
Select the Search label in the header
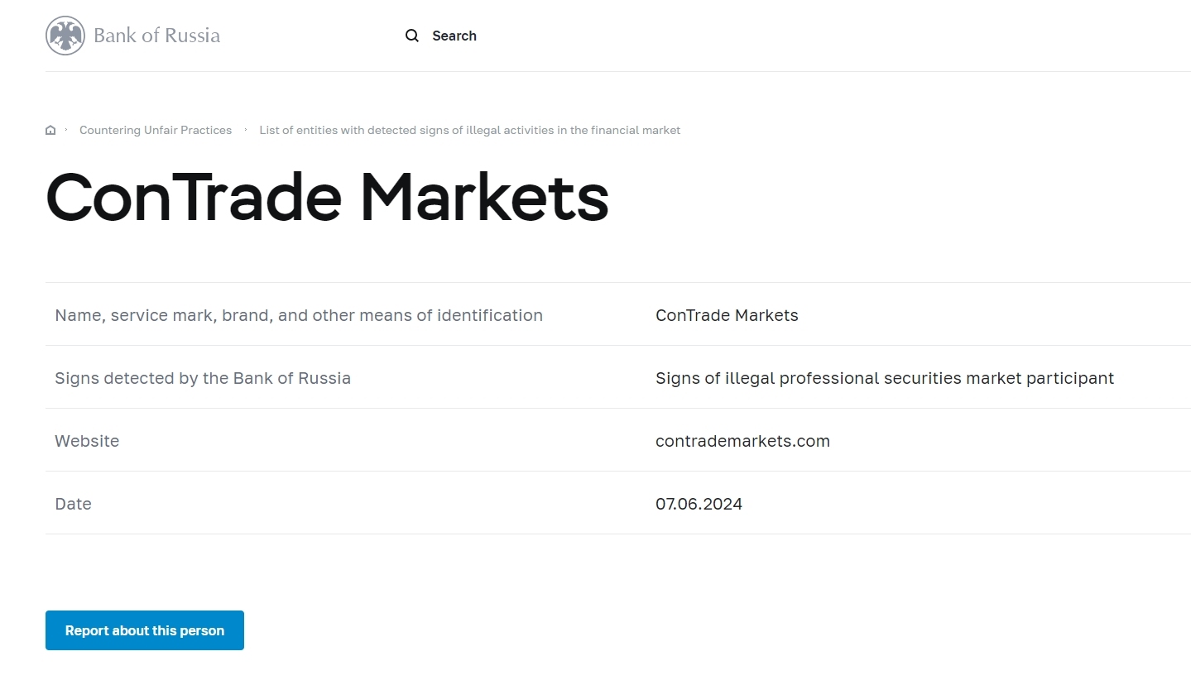click(x=454, y=36)
